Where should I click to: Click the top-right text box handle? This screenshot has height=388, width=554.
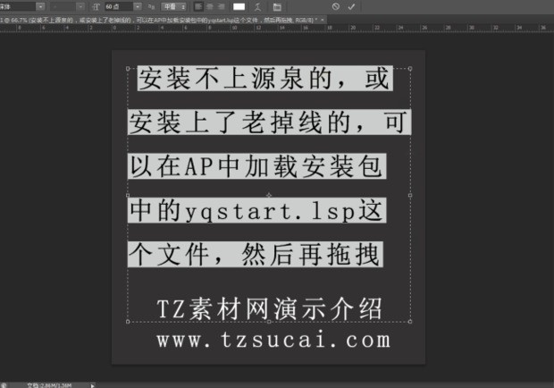tap(410, 69)
